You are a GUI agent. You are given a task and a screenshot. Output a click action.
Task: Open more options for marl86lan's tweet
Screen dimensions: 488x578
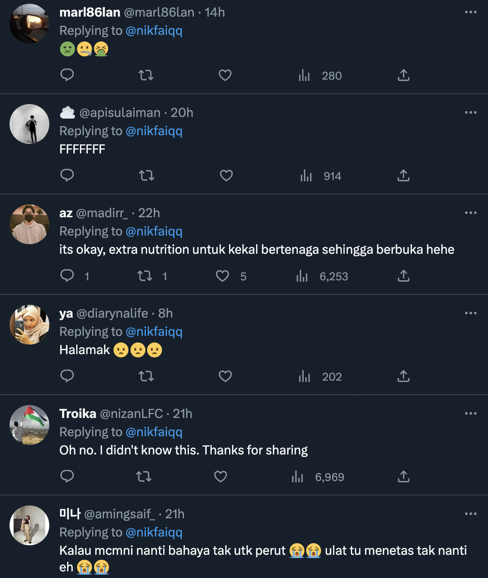click(x=471, y=12)
